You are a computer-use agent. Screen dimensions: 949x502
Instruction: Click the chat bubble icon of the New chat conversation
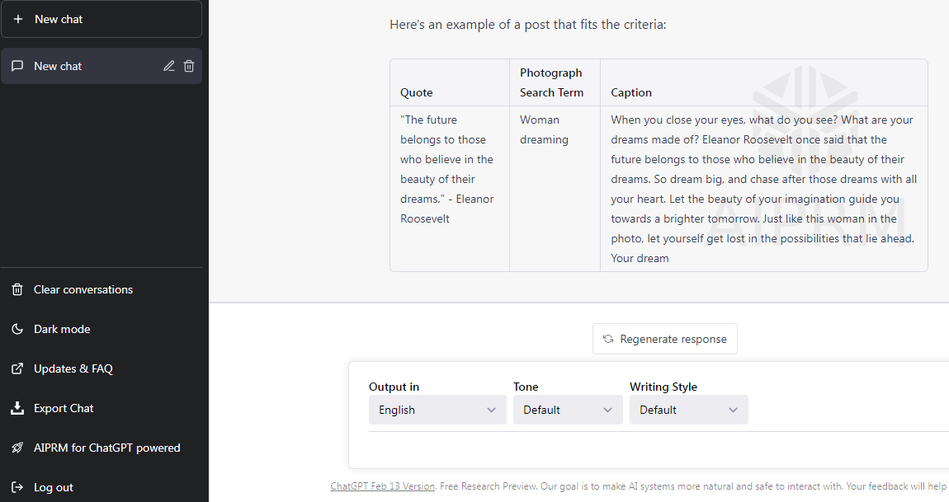click(17, 66)
